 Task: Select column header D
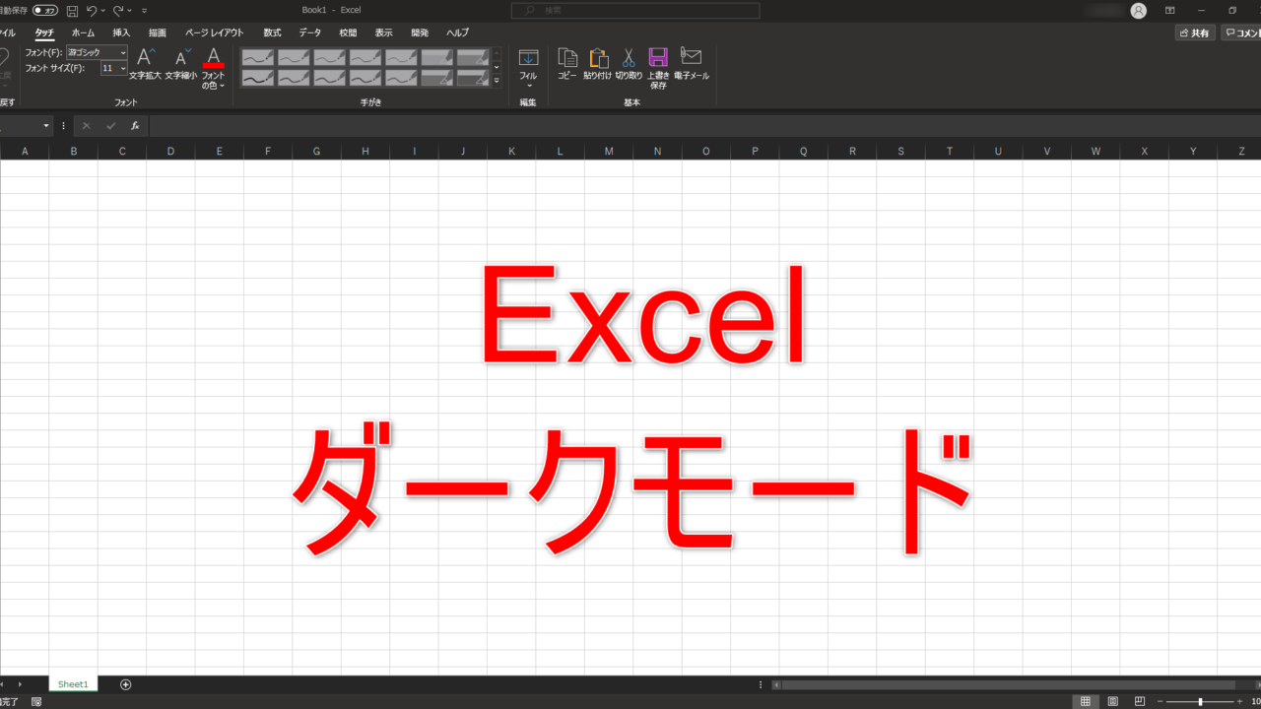pos(170,151)
